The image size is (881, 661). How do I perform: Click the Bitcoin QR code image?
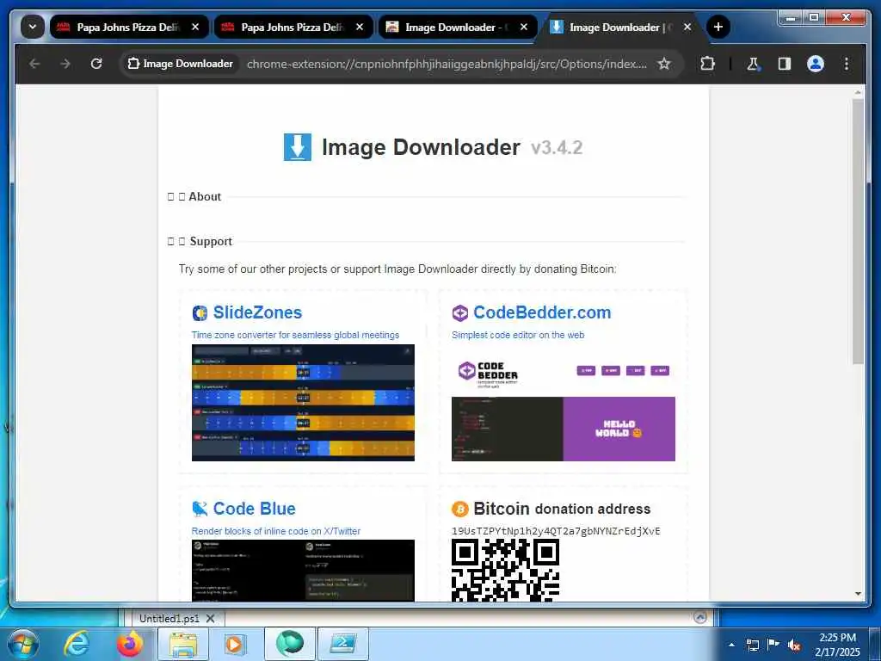pos(505,571)
